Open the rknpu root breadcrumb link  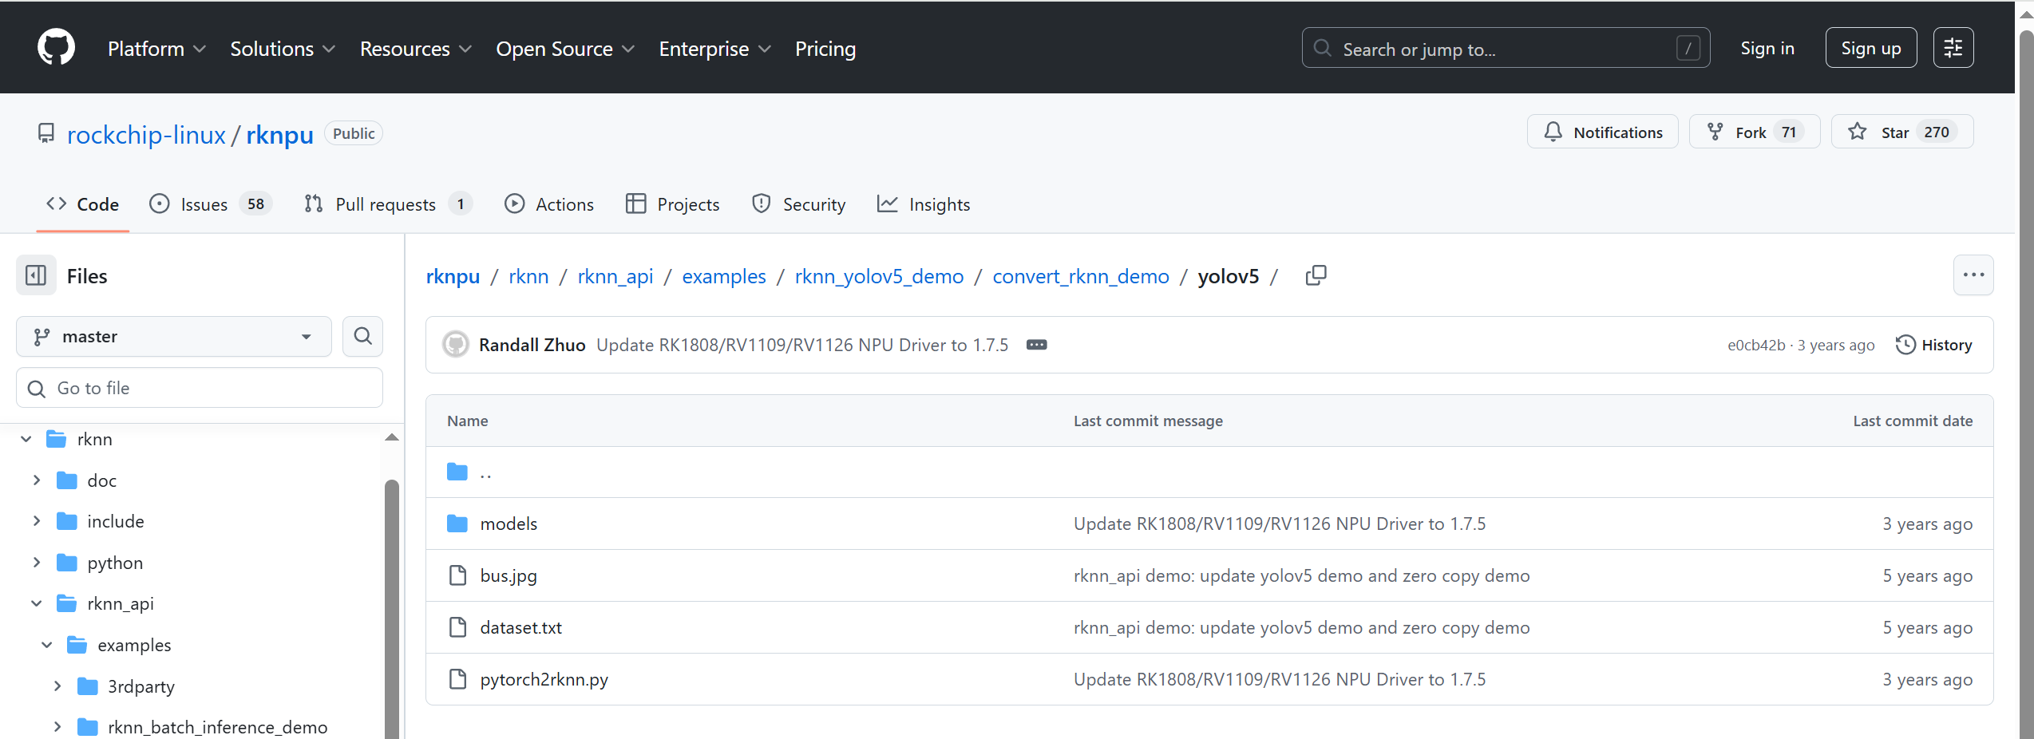[453, 276]
